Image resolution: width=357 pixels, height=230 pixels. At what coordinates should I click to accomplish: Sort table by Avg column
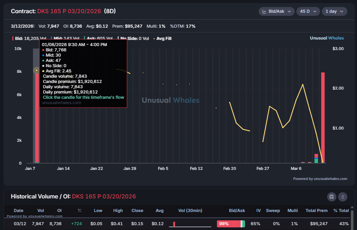click(x=159, y=210)
